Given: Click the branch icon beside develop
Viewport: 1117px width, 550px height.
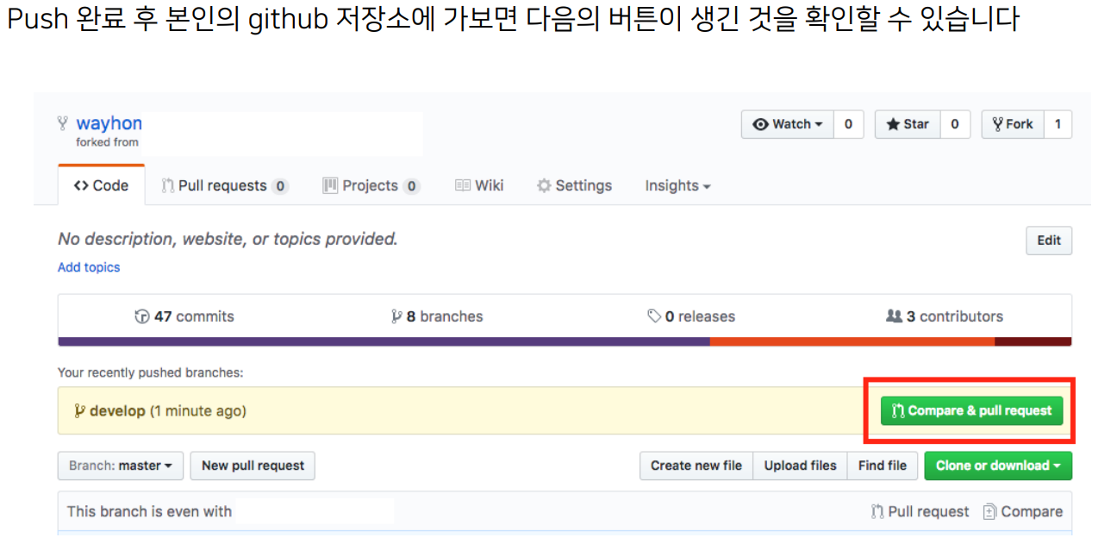Looking at the screenshot, I should point(79,411).
